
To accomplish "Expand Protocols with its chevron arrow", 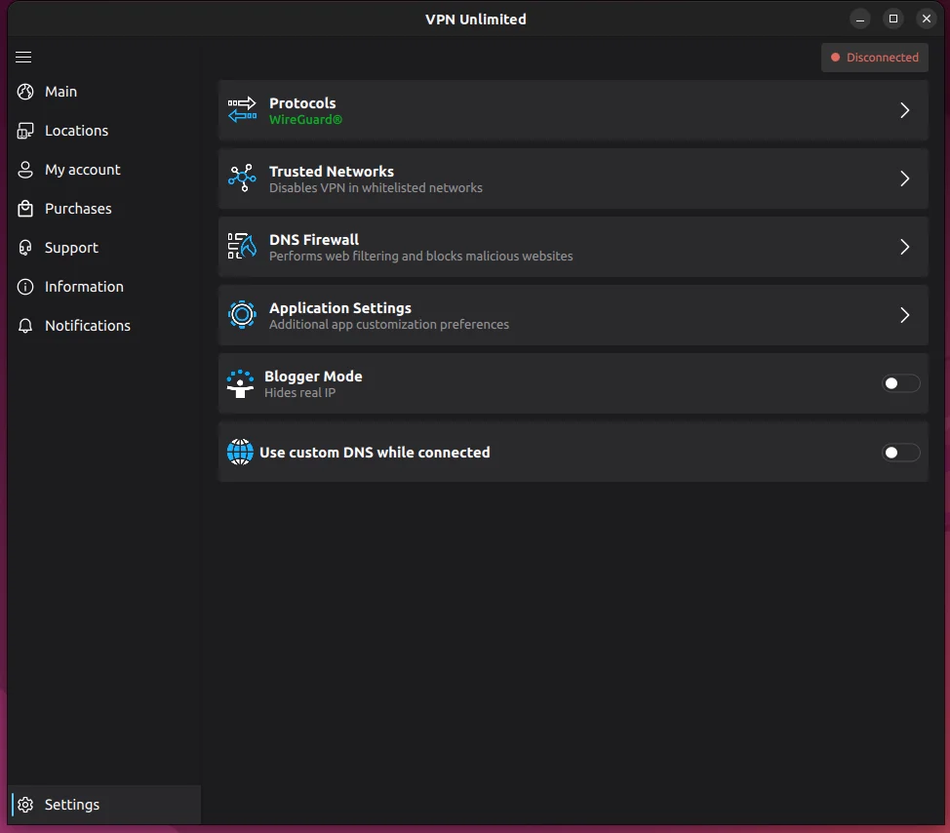I will (x=904, y=110).
